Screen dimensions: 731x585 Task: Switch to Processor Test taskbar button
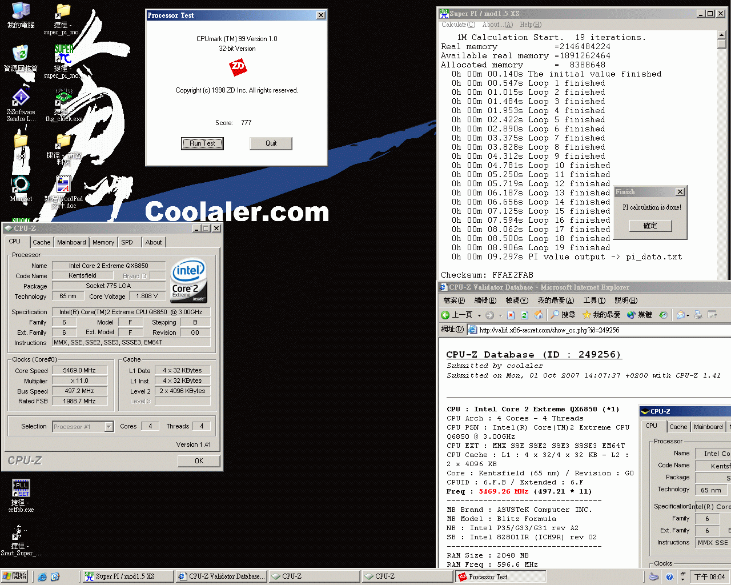pyautogui.click(x=500, y=577)
